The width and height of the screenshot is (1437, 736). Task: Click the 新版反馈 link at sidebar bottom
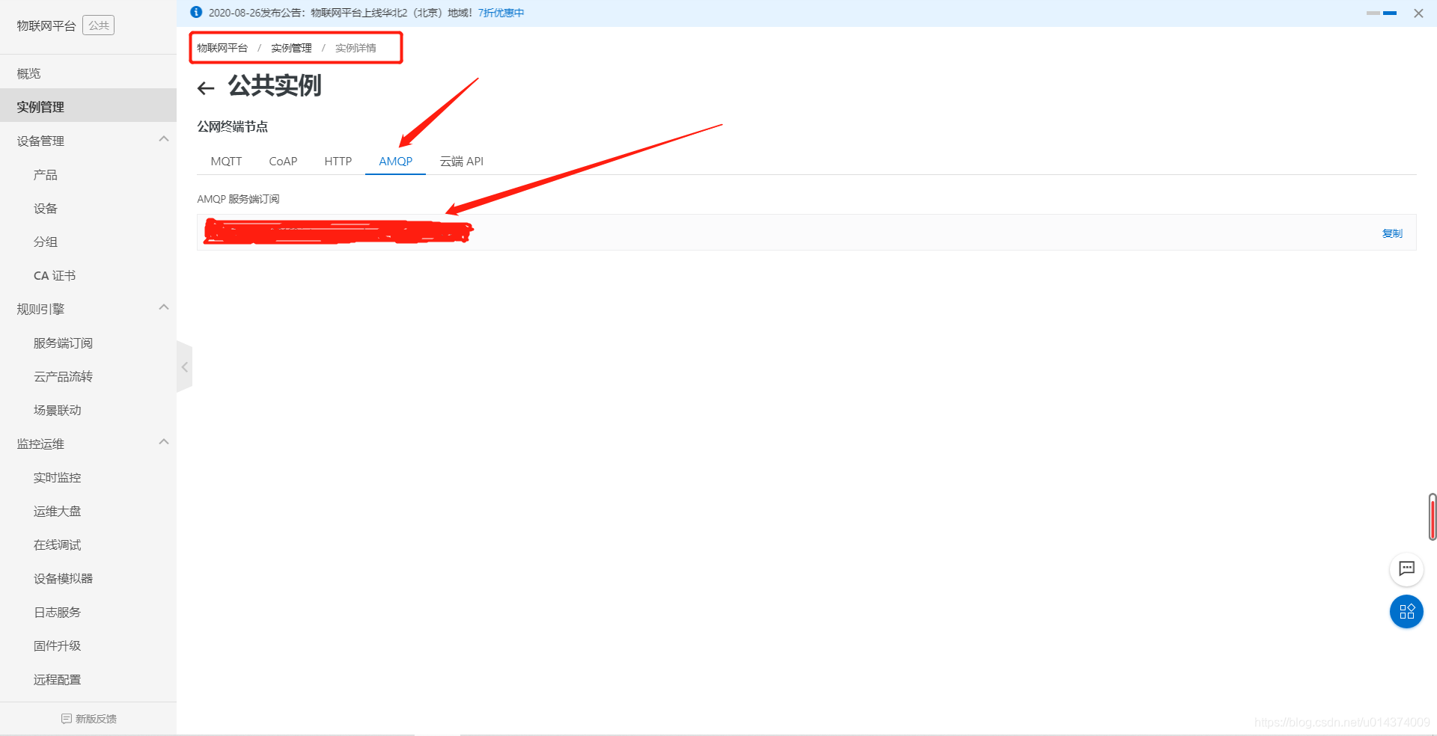point(96,719)
